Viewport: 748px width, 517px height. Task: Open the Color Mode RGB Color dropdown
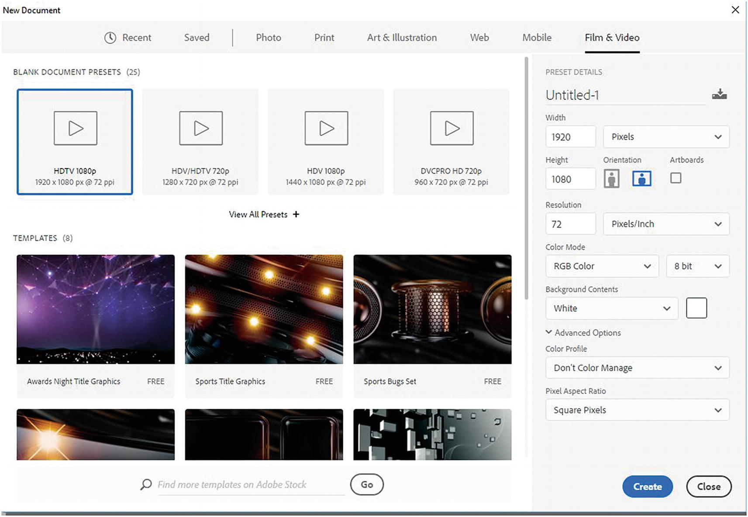pyautogui.click(x=602, y=266)
